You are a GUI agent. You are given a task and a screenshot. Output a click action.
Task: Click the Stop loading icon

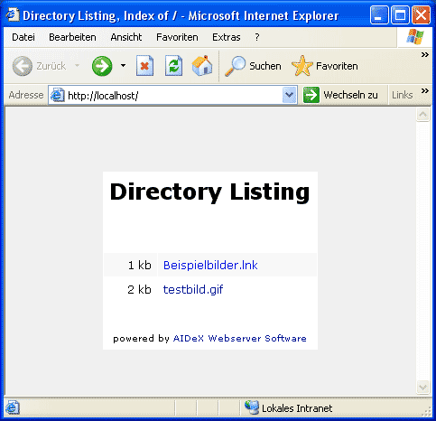pyautogui.click(x=144, y=65)
